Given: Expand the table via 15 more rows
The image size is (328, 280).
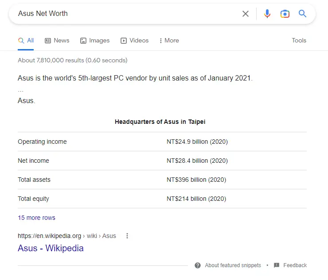Looking at the screenshot, I should coord(36,218).
